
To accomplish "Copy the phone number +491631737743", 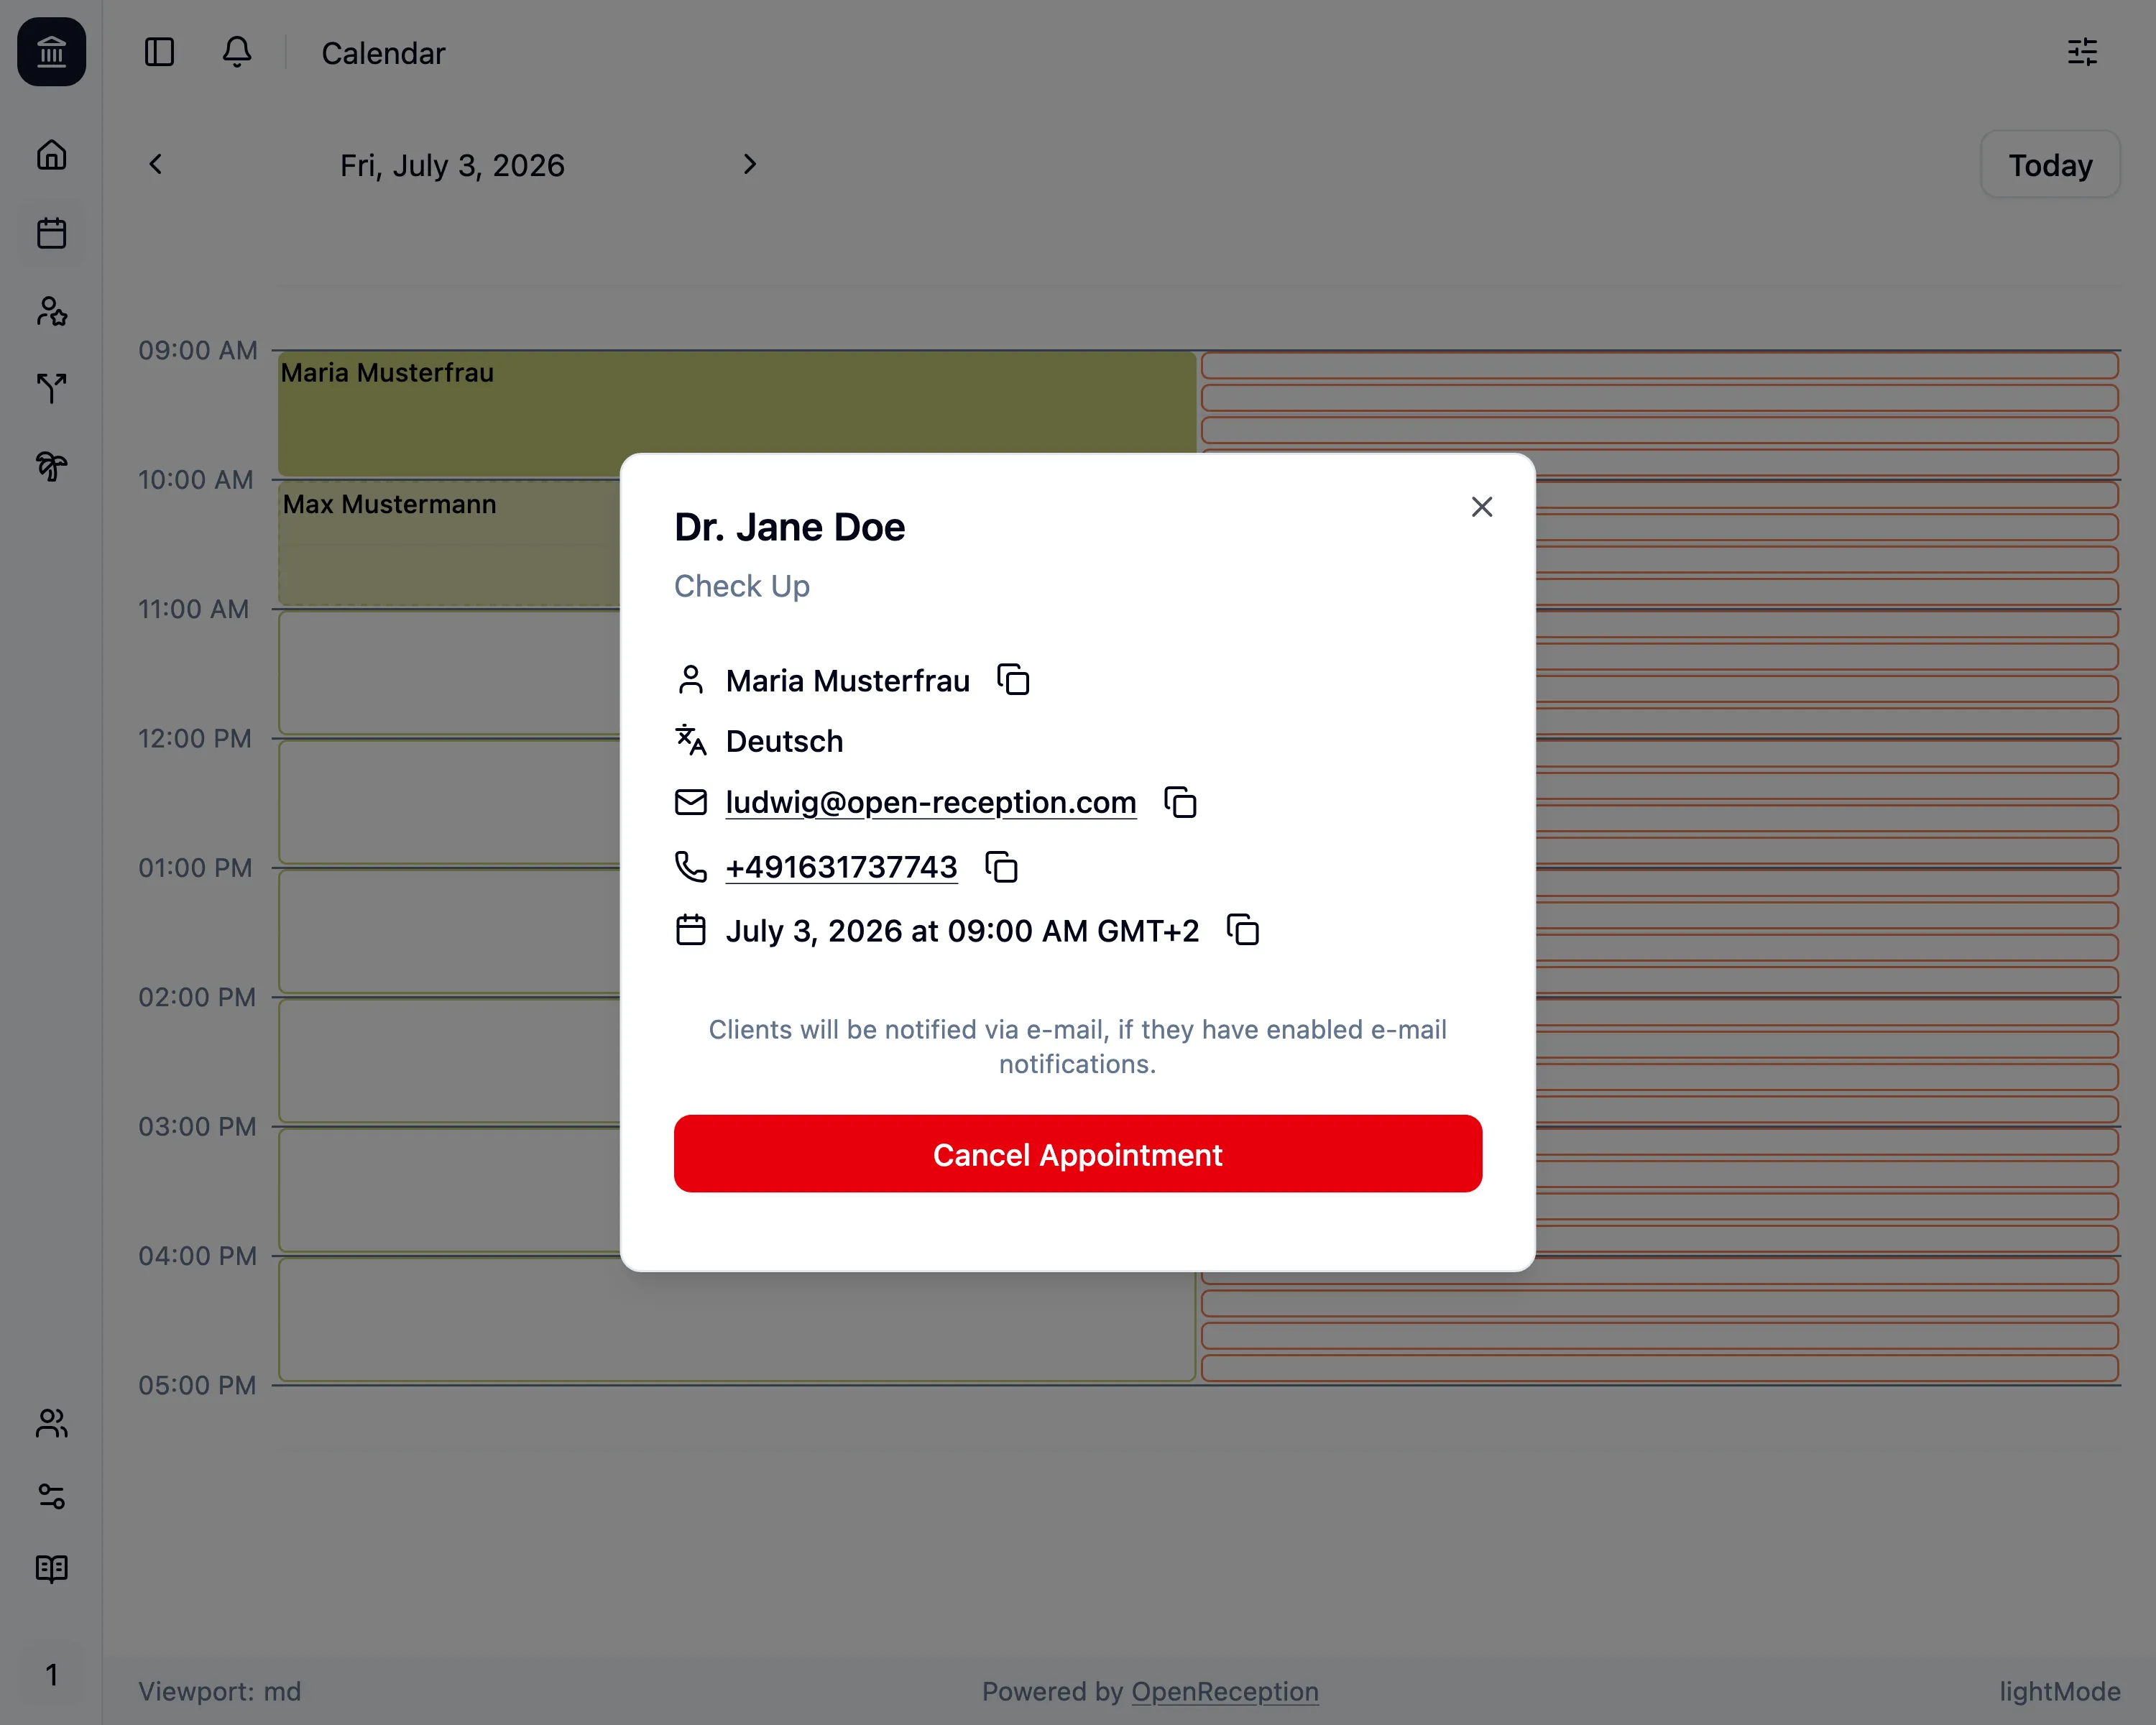I will 1001,867.
